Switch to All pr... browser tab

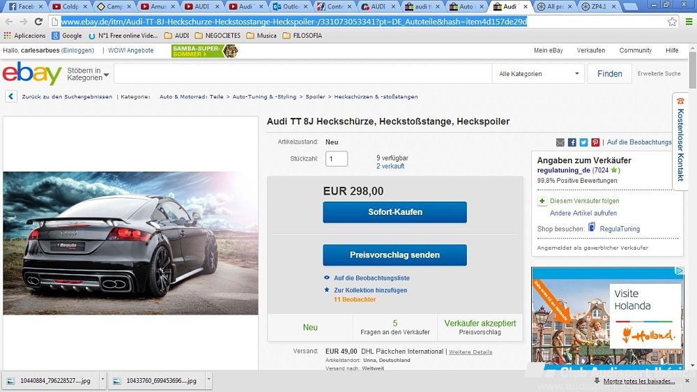coord(554,7)
